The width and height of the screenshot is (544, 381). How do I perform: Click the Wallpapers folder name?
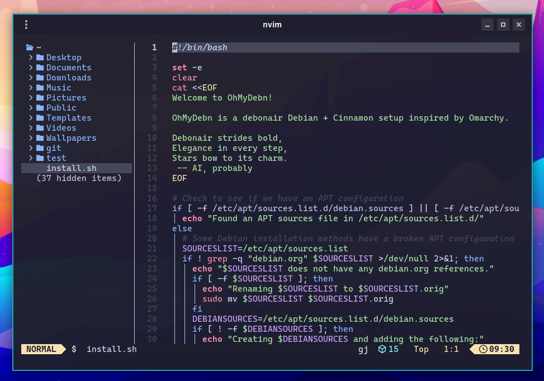click(x=72, y=138)
